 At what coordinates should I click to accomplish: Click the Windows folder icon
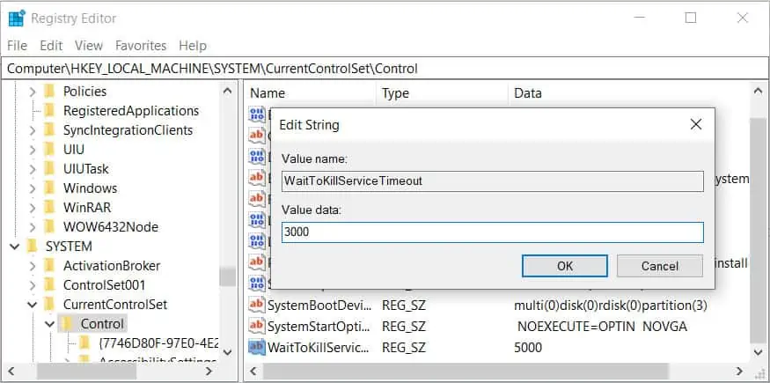tap(49, 188)
